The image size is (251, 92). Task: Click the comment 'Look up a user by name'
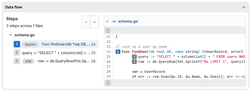pyautogui.click(x=142, y=47)
